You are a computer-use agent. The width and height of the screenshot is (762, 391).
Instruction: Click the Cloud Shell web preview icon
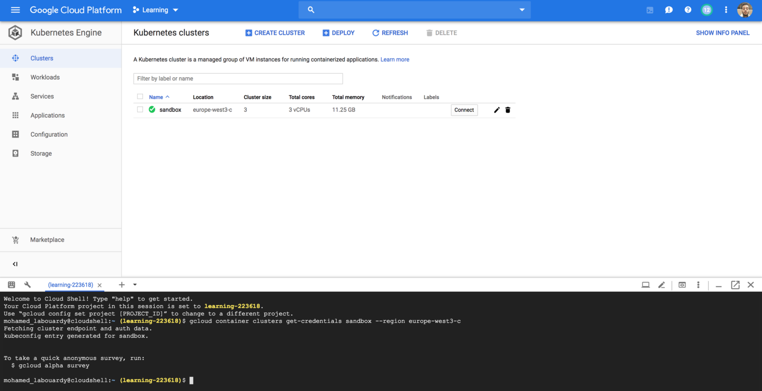(x=682, y=285)
